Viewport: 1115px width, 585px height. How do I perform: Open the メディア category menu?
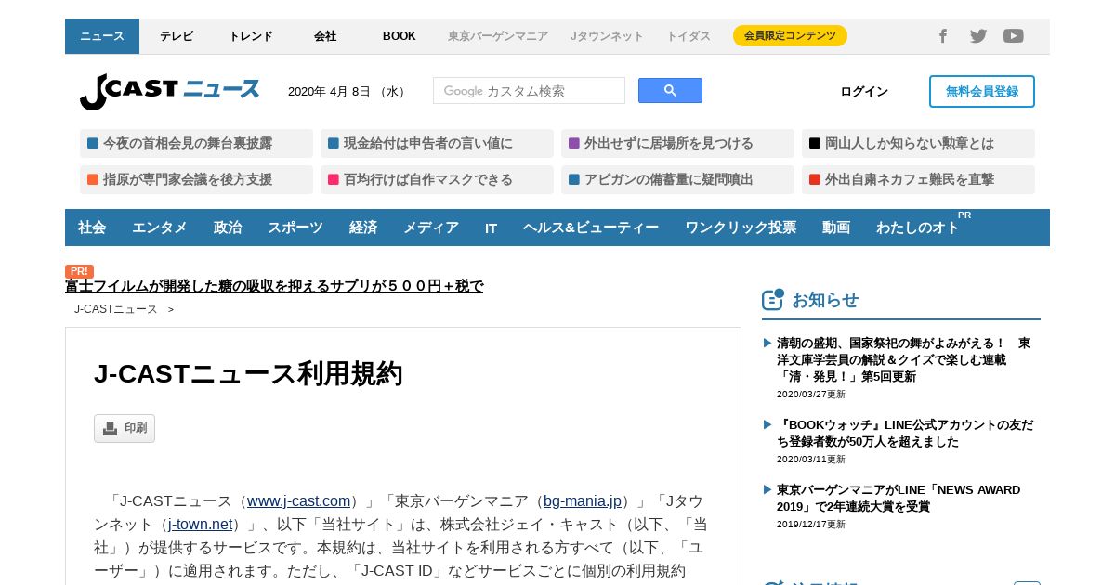tap(431, 227)
